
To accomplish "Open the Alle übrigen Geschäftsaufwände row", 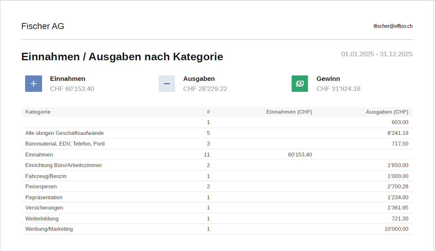I will click(65, 133).
